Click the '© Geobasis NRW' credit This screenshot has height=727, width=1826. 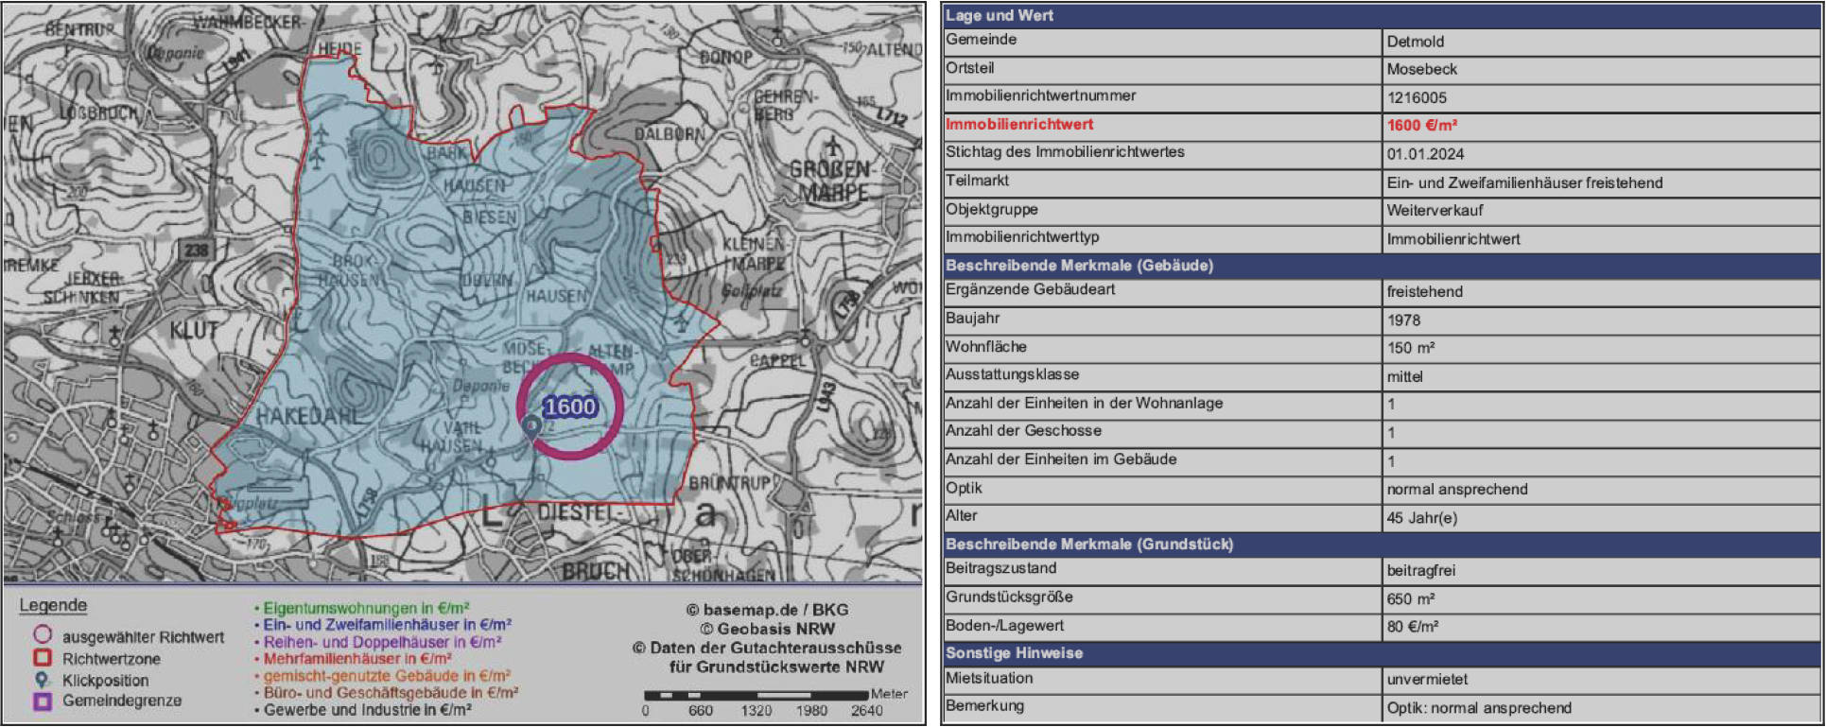(x=767, y=629)
